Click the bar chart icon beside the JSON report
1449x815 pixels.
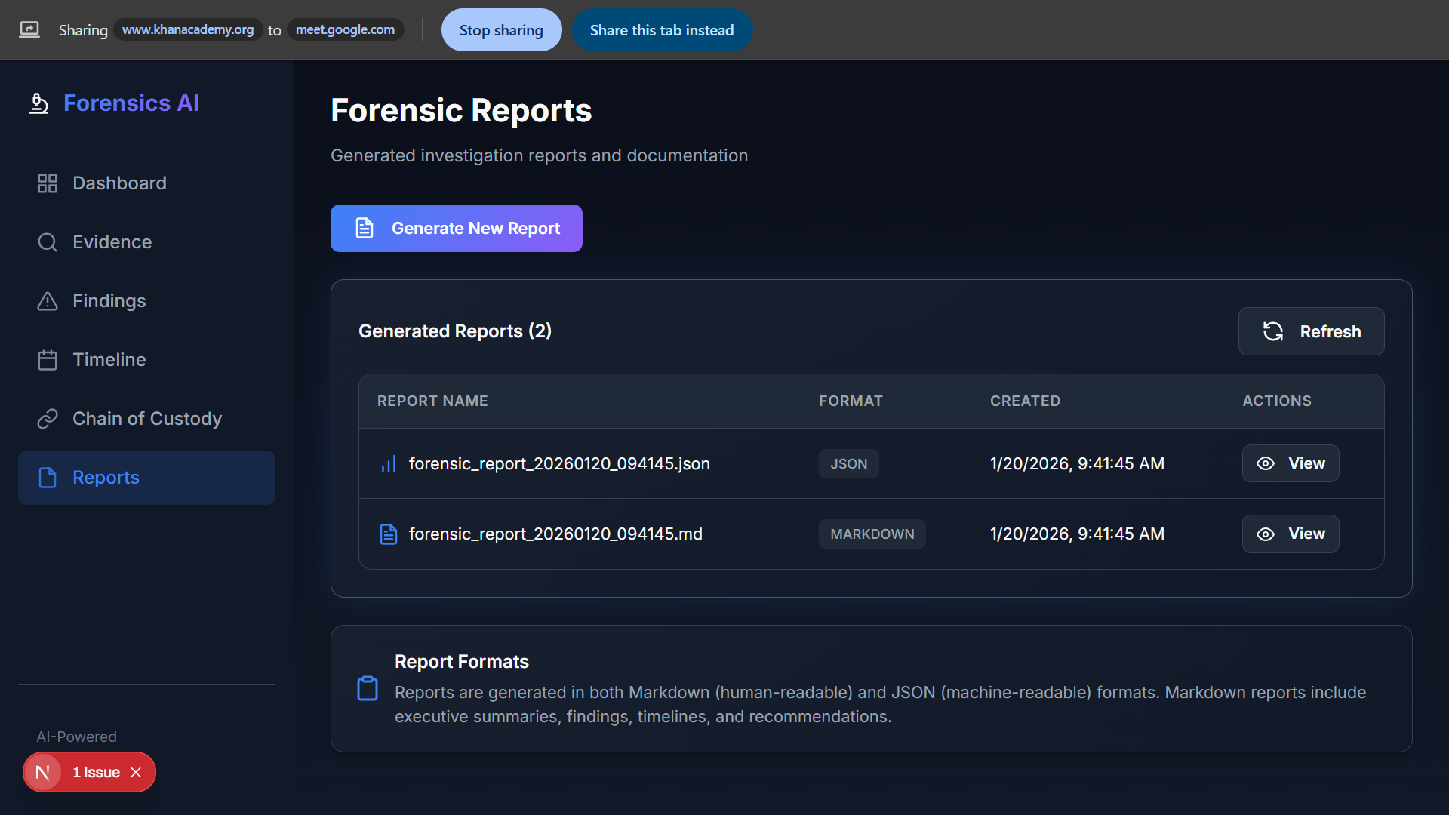(388, 463)
